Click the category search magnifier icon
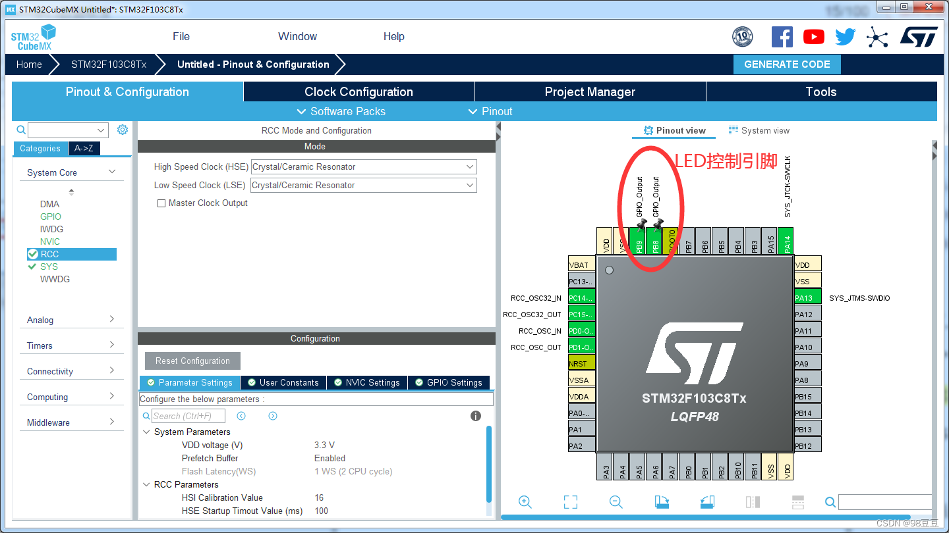The width and height of the screenshot is (949, 533). (20, 130)
